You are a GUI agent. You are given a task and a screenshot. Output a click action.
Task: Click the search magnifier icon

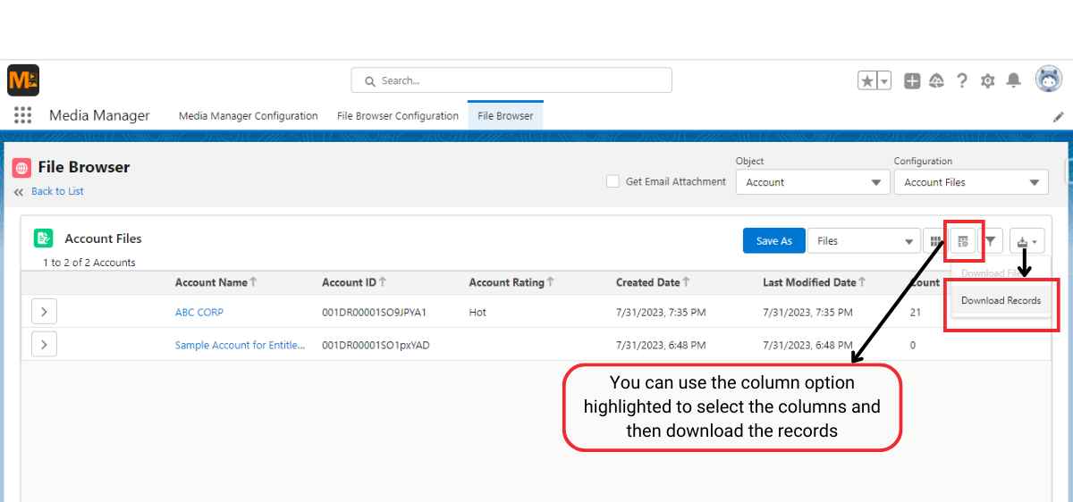(x=369, y=81)
